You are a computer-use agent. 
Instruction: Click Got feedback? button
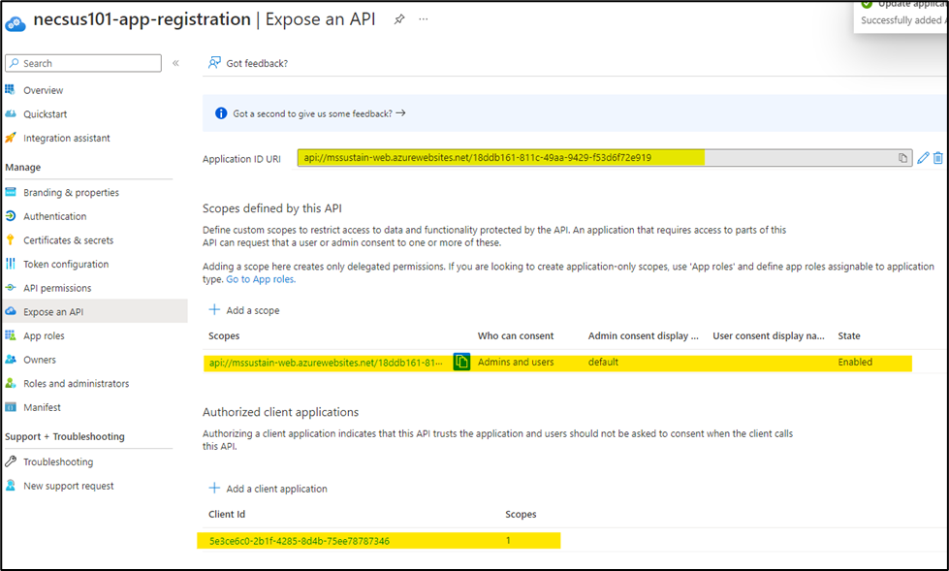click(x=248, y=63)
